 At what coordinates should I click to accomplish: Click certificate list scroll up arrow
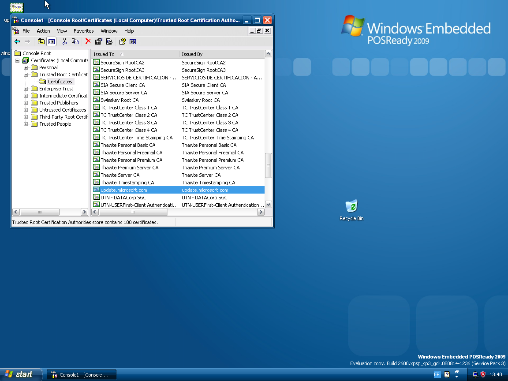[268, 54]
